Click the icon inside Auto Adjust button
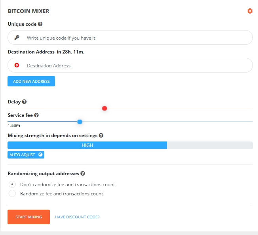Screen dimensions: 258x235 tap(40, 155)
